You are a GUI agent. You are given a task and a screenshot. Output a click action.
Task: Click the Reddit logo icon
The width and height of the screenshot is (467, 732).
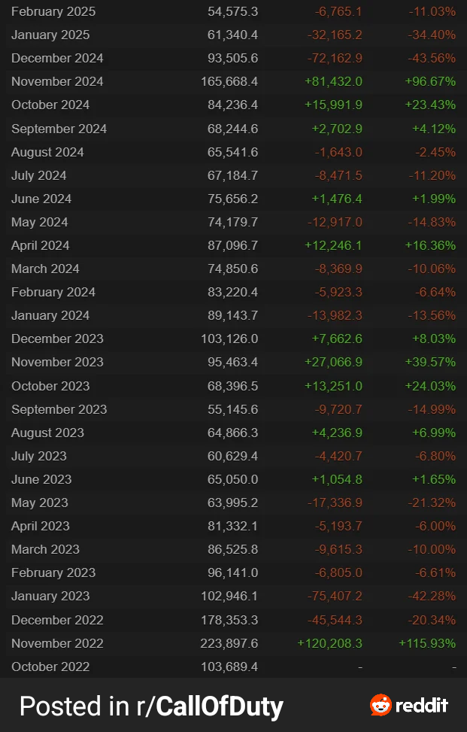(381, 705)
